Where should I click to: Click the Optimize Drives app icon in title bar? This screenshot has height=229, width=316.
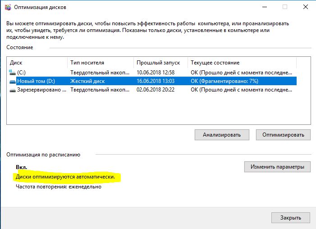tap(8, 7)
